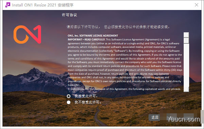
Task: Click the license scrollbar down arrow
Action: 186,90
